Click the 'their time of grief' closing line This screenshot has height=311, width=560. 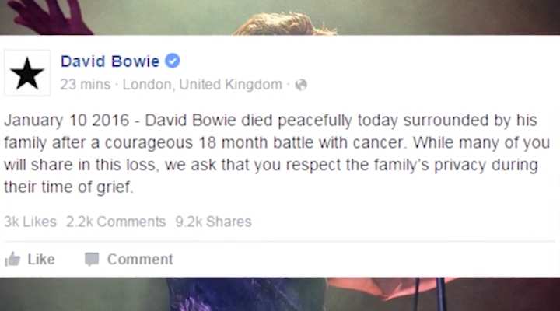tap(68, 187)
